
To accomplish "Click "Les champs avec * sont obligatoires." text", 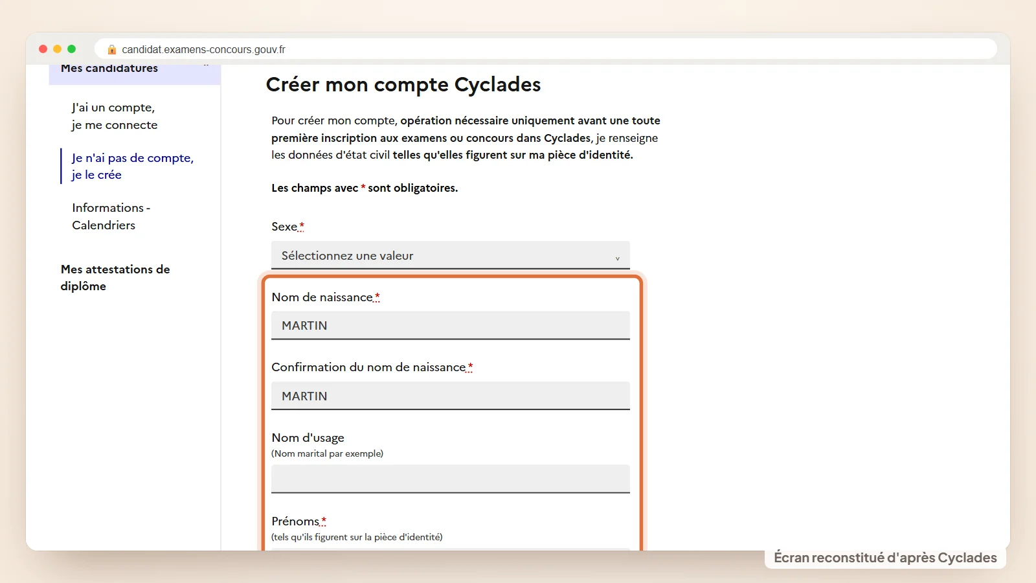I will [x=365, y=188].
